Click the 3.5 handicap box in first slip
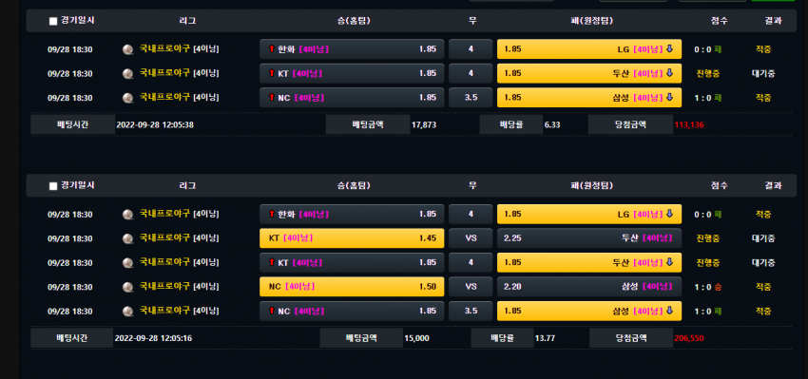 pos(471,97)
